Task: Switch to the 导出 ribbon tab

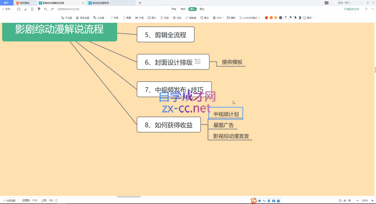Action: coord(202,9)
